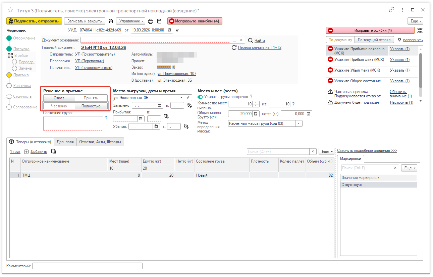Click the clock icon in the Прибытия row
Image resolution: width=433 pixels, height=277 pixels.
[166, 116]
